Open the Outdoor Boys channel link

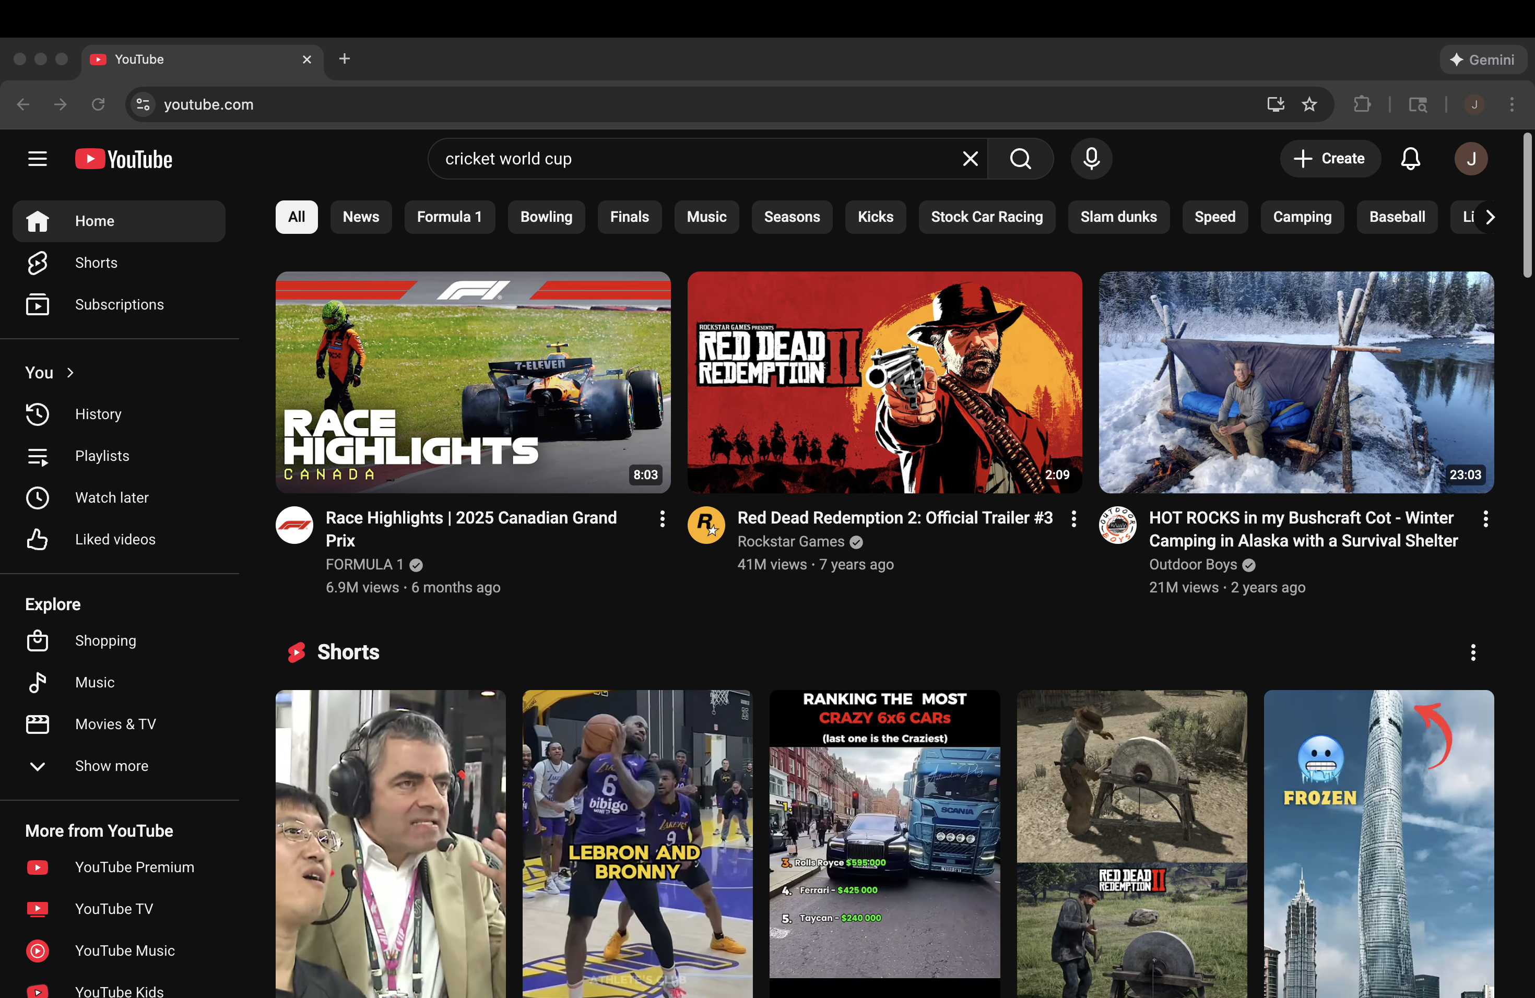pyautogui.click(x=1192, y=564)
